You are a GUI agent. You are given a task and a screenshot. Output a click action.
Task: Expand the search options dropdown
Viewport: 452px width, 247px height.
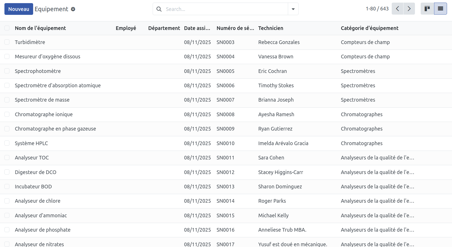(293, 9)
